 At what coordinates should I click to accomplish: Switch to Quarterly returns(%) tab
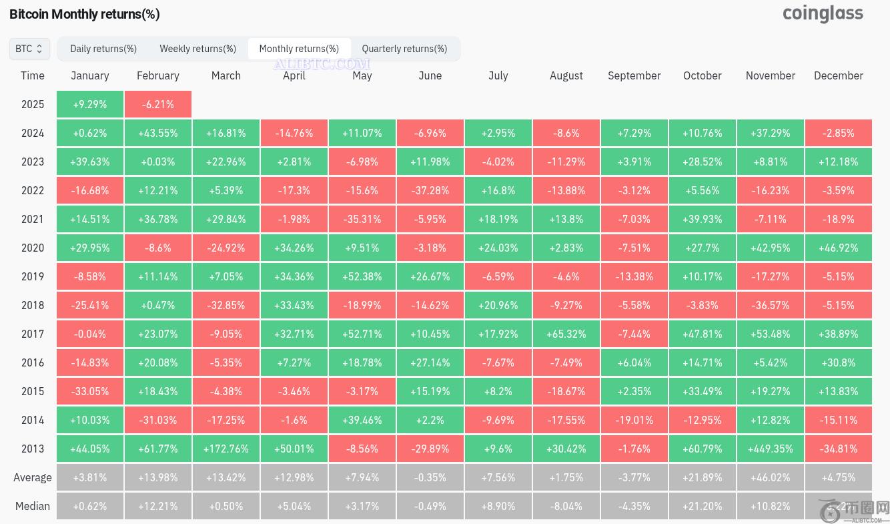(404, 49)
